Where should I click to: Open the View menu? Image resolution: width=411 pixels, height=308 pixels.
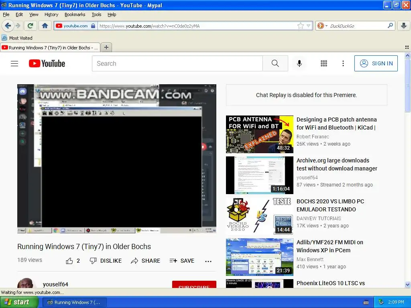click(x=34, y=14)
